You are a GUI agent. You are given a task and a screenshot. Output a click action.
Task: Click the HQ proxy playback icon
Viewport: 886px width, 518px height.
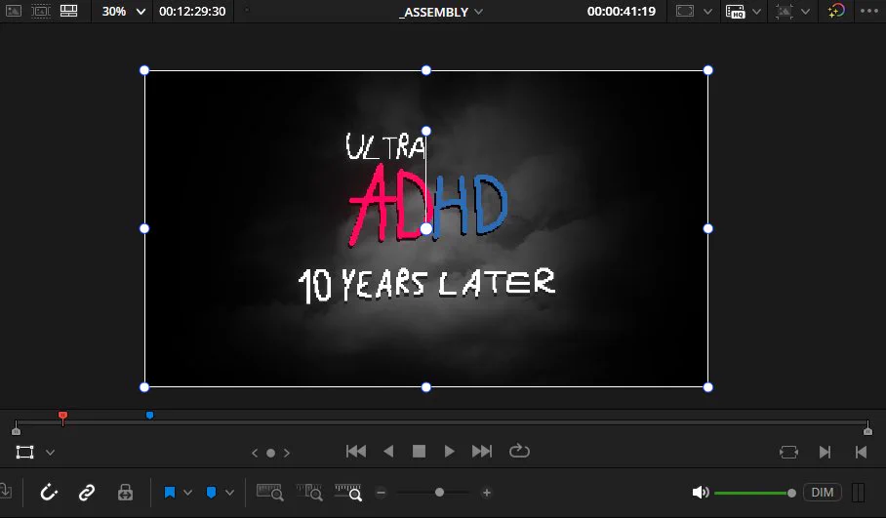[735, 12]
